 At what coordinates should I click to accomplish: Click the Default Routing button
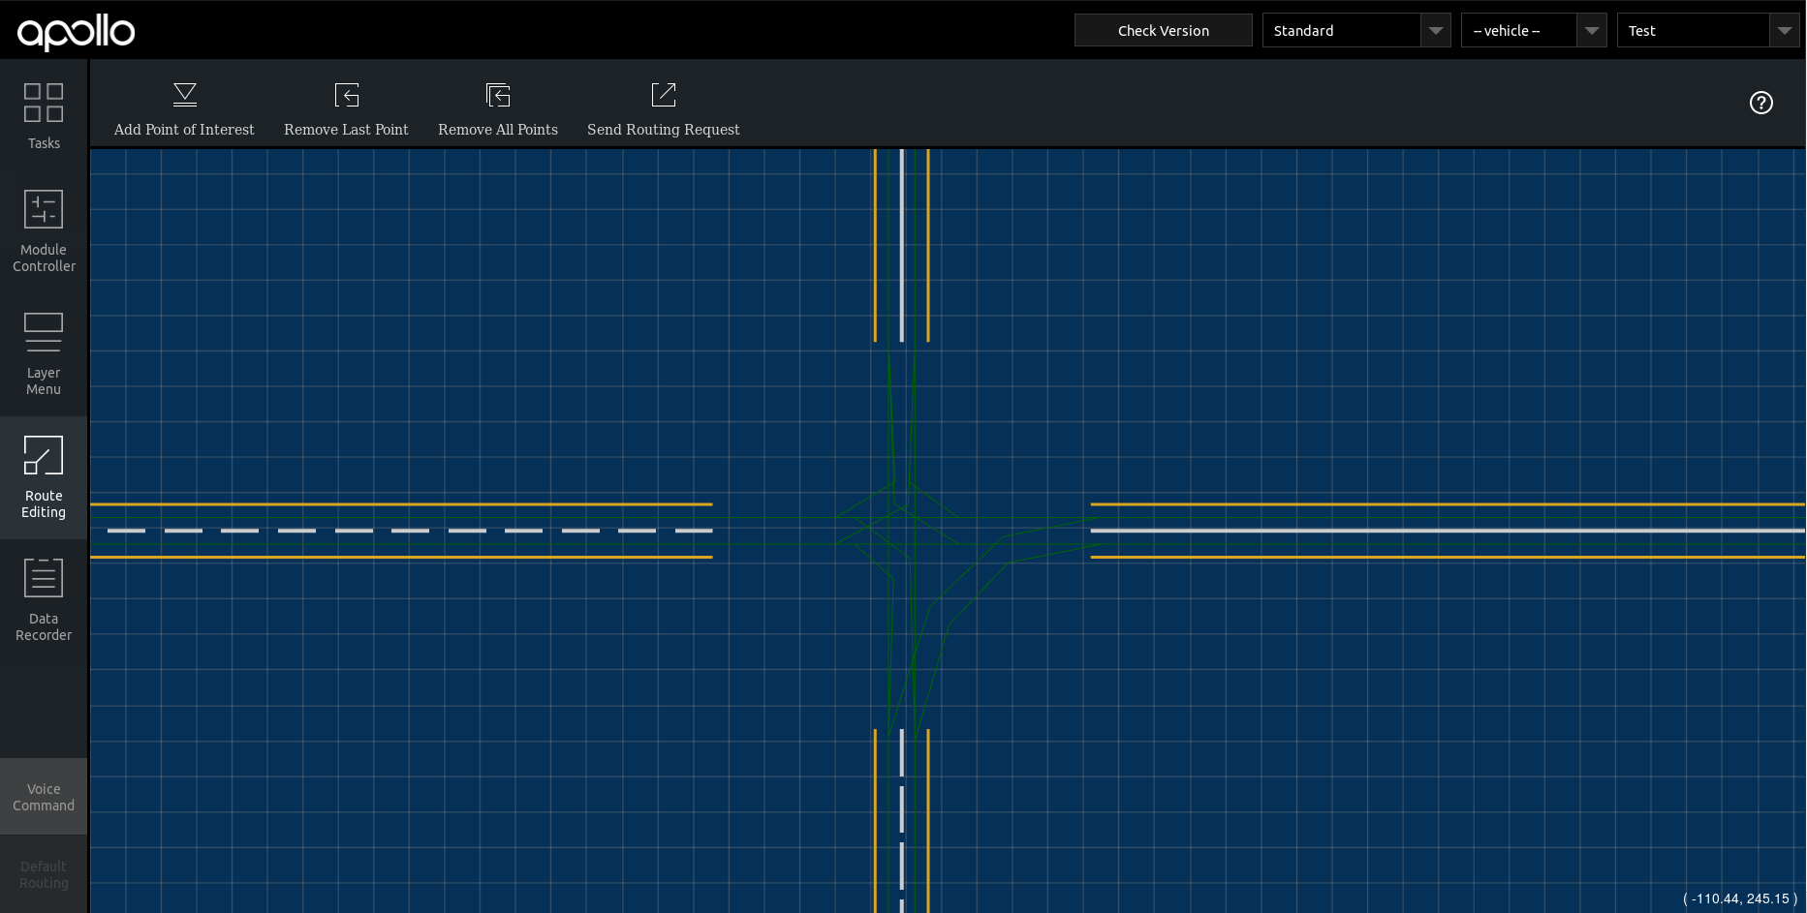[x=44, y=874]
